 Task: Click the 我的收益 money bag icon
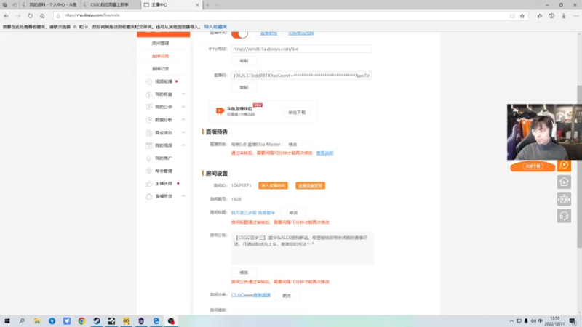tap(149, 94)
